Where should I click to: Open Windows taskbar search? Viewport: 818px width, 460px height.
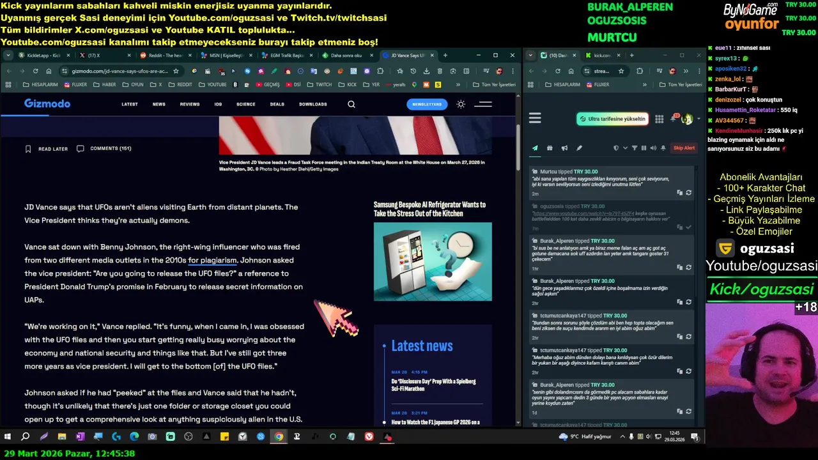pos(26,437)
